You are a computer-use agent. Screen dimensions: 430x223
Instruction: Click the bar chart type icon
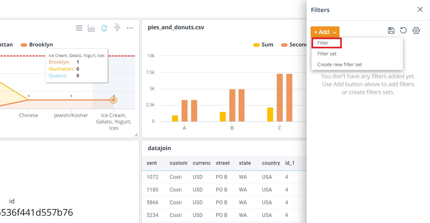point(91,28)
